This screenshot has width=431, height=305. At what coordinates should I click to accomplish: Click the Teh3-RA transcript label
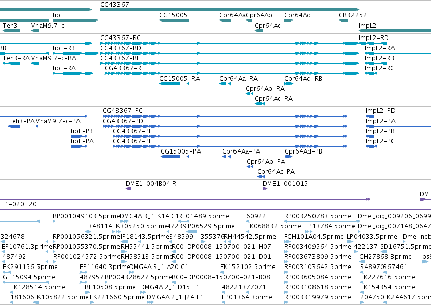pyautogui.click(x=16, y=58)
